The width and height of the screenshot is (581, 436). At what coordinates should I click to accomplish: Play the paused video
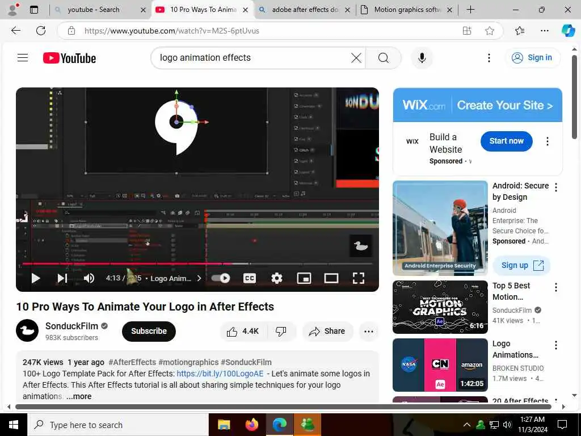pyautogui.click(x=36, y=278)
